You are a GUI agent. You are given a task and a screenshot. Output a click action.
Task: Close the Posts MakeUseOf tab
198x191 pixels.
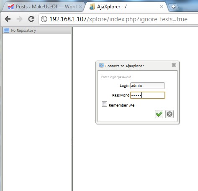(x=80, y=7)
